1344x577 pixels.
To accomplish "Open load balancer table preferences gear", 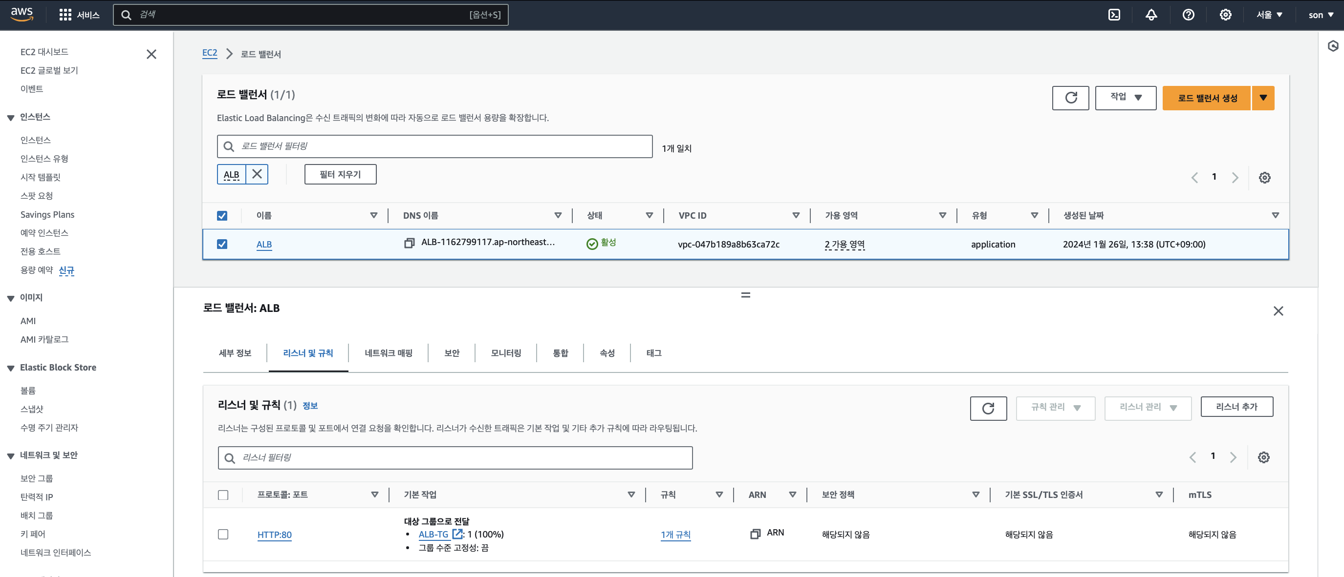I will tap(1264, 178).
